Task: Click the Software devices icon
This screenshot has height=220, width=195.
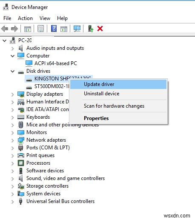Action: [21, 171]
